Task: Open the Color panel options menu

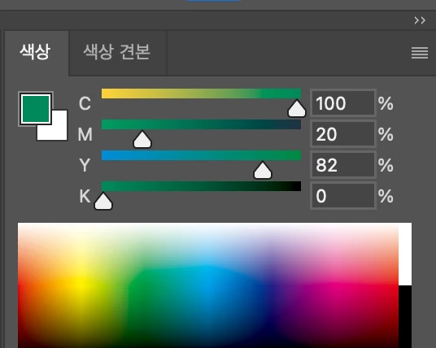Action: [420, 53]
